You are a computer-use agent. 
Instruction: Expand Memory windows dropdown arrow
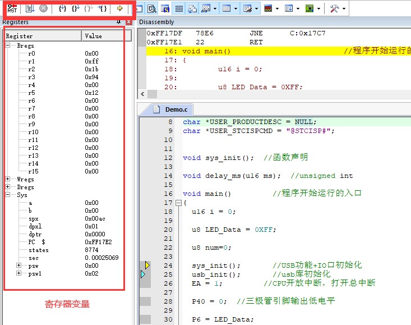click(235, 8)
